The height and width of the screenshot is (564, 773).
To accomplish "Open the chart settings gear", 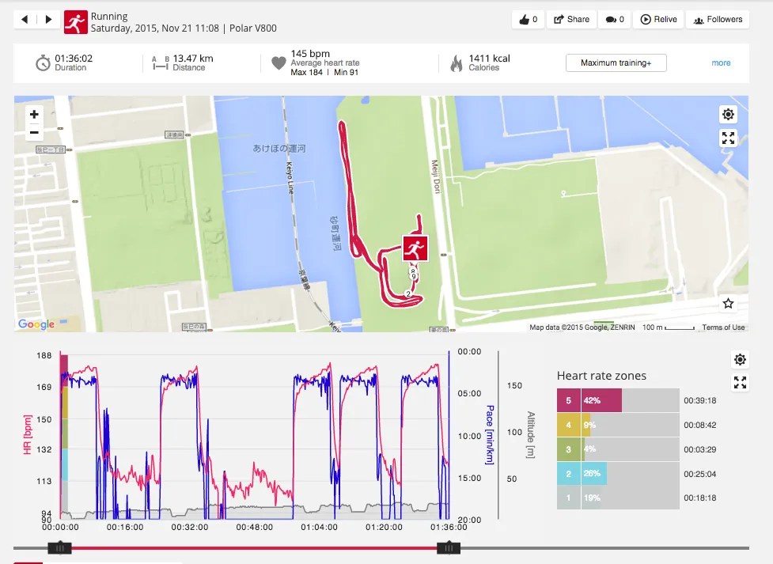I will pos(740,361).
